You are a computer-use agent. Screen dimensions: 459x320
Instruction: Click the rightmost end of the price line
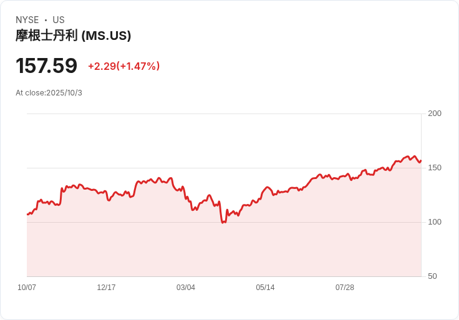pyautogui.click(x=421, y=161)
